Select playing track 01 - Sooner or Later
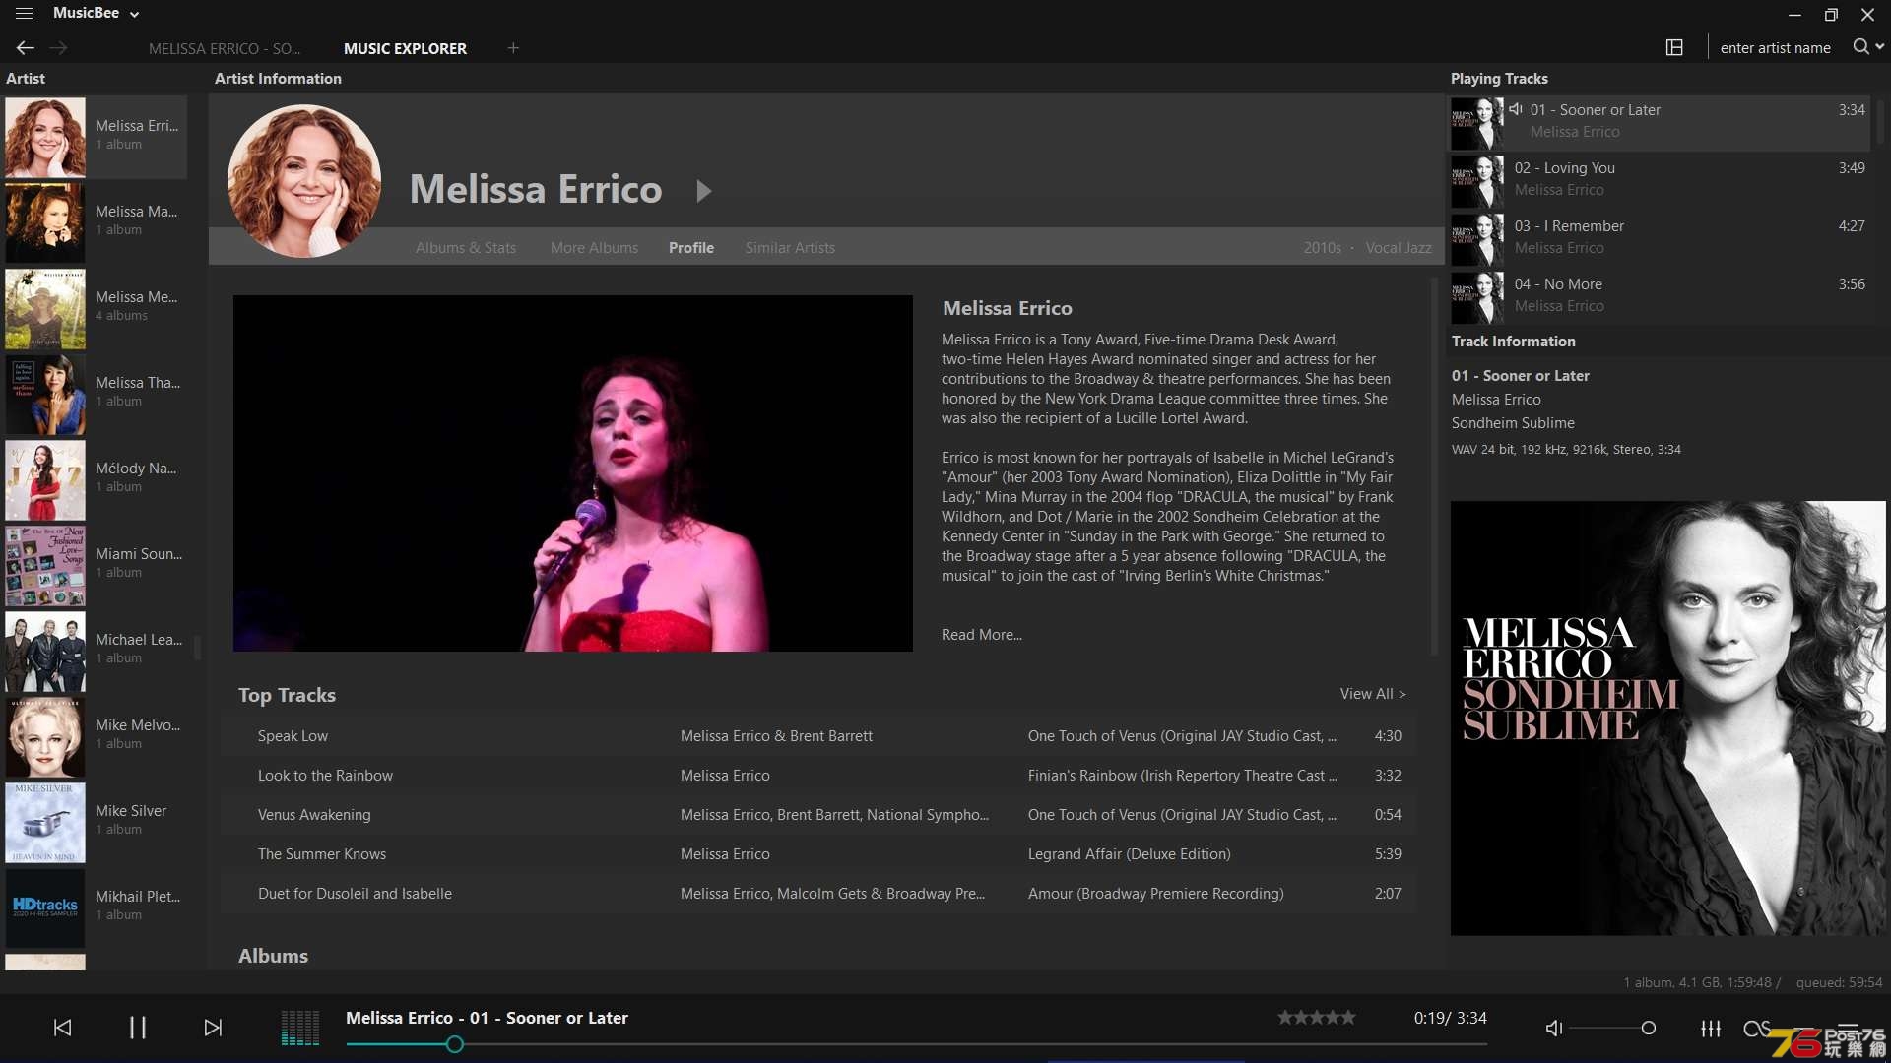The width and height of the screenshot is (1891, 1063). [1661, 122]
